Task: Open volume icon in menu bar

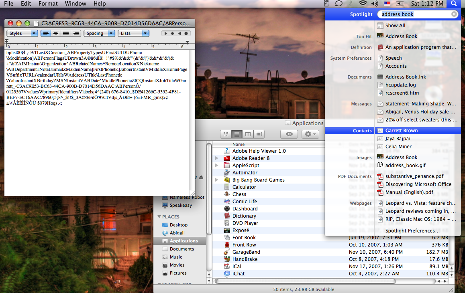Action: tap(375, 4)
